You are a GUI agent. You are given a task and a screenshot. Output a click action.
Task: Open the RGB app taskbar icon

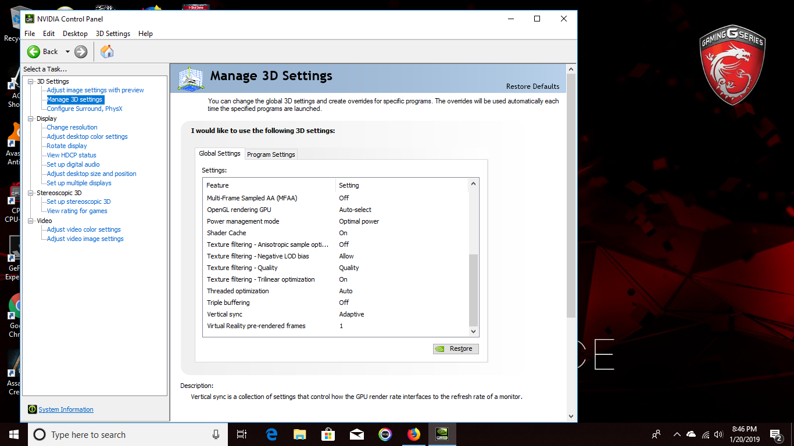[x=385, y=434]
